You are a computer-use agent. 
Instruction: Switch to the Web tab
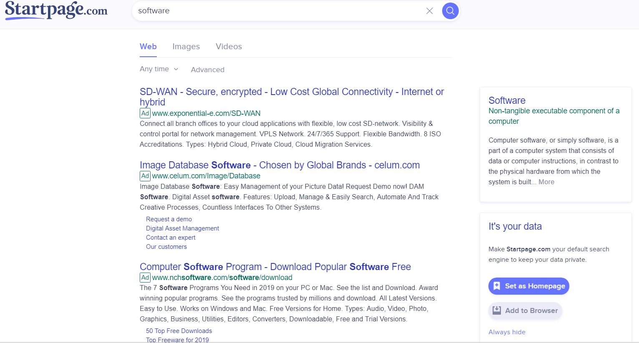pos(148,47)
